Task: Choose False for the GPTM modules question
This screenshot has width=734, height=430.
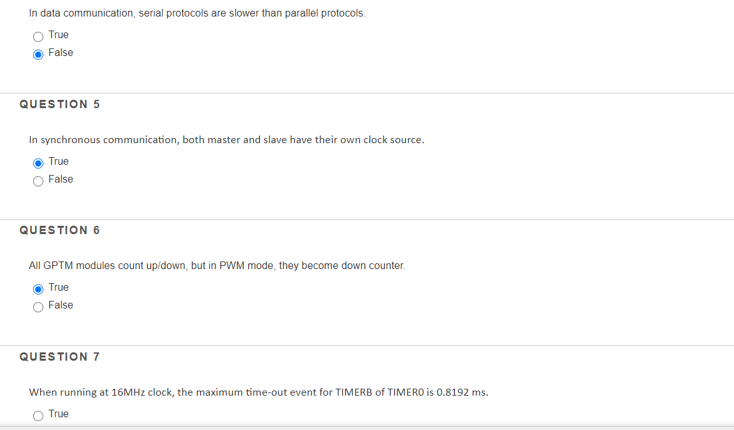Action: (x=38, y=307)
